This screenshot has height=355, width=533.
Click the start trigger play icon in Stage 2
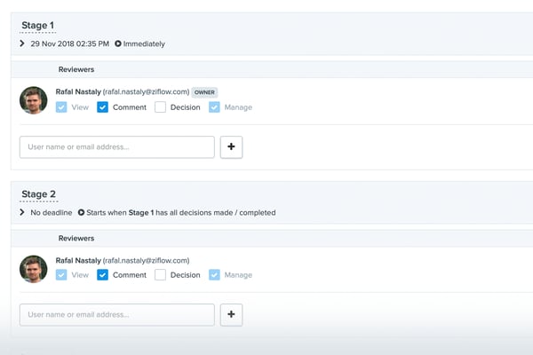(81, 213)
